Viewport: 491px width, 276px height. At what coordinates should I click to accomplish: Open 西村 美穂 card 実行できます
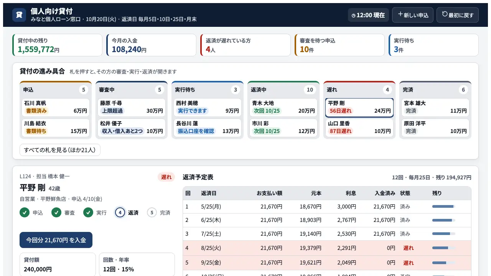point(208,107)
